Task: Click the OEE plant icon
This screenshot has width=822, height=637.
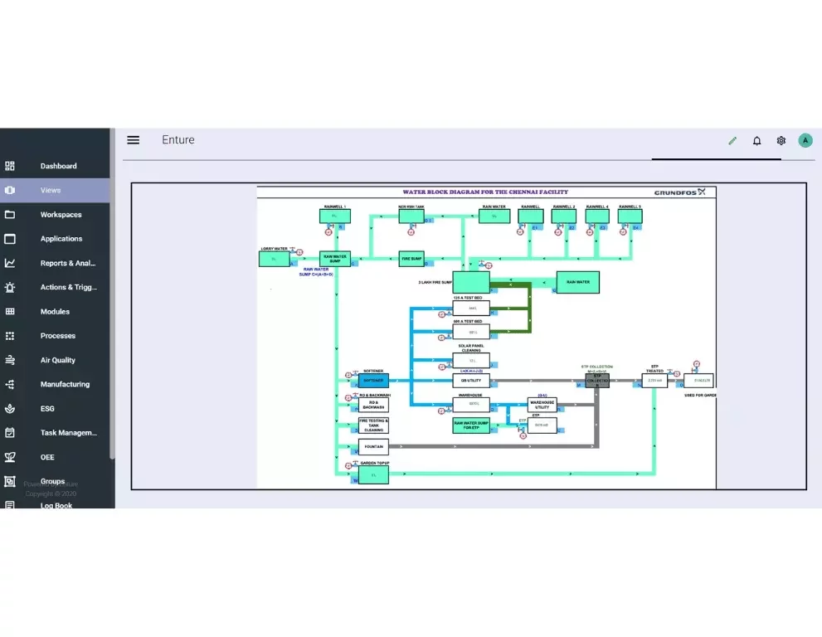Action: (x=12, y=457)
